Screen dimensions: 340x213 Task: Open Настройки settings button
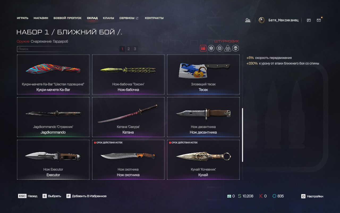tap(312, 196)
